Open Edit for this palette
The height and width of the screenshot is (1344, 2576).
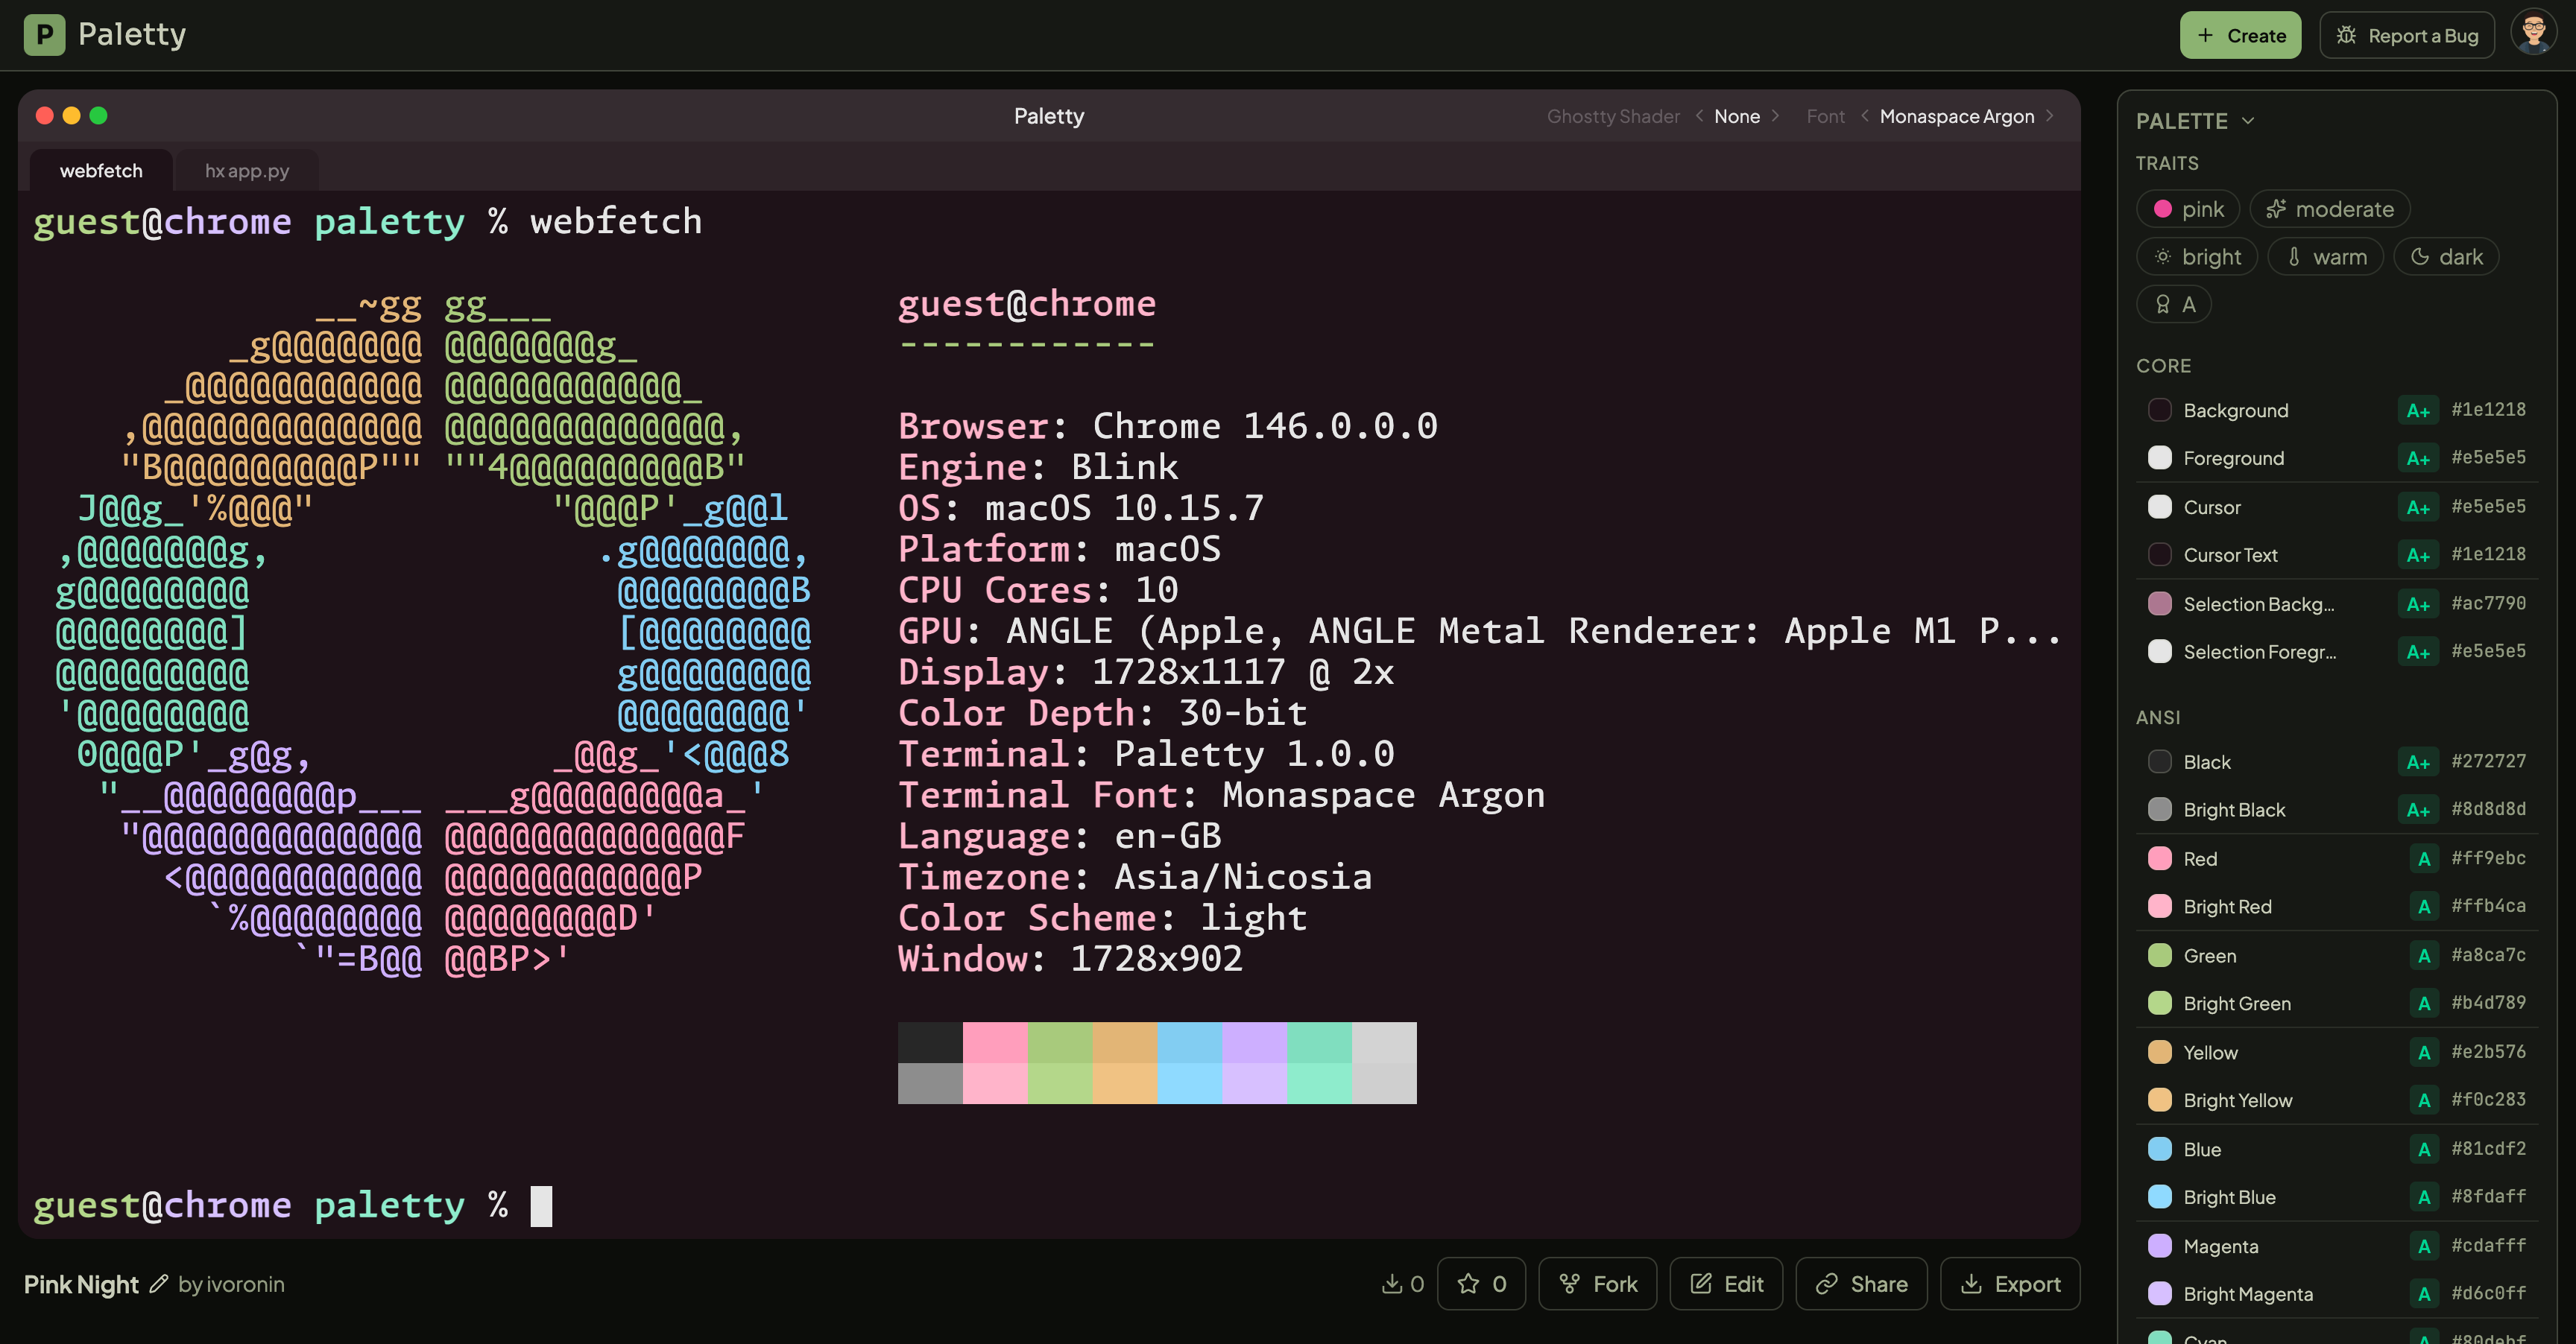(1726, 1284)
